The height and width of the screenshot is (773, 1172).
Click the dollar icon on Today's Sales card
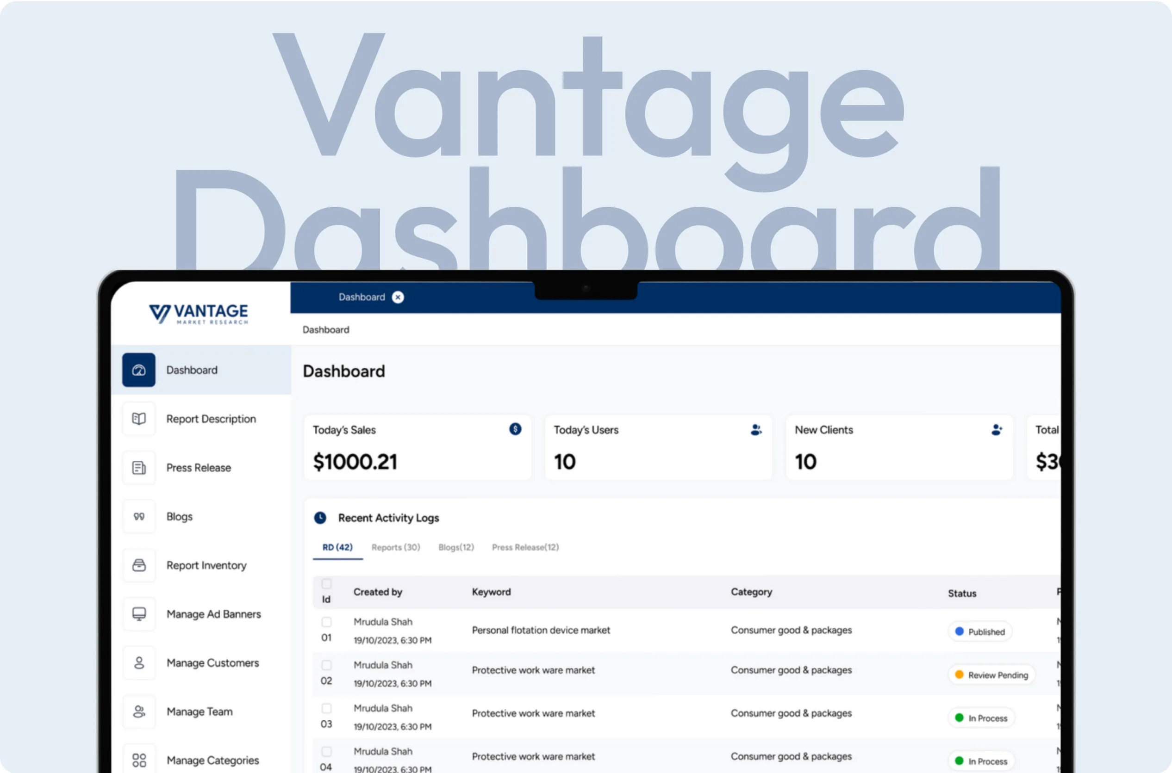(x=515, y=429)
